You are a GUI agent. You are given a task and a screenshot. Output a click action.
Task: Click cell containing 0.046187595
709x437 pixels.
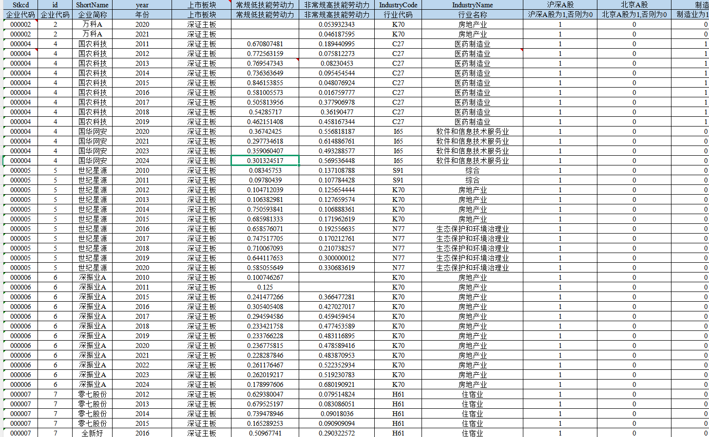tap(337, 34)
